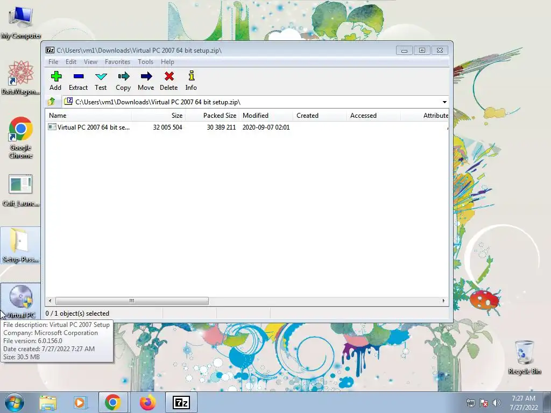551x413 pixels.
Task: Select Setup-Pass folder on desktop
Action: [x=20, y=245]
